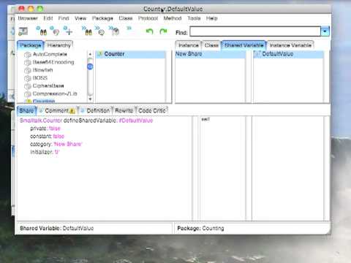Click the package list scroll down arrow
Image resolution: width=351 pixels, height=263 pixels.
(90, 99)
